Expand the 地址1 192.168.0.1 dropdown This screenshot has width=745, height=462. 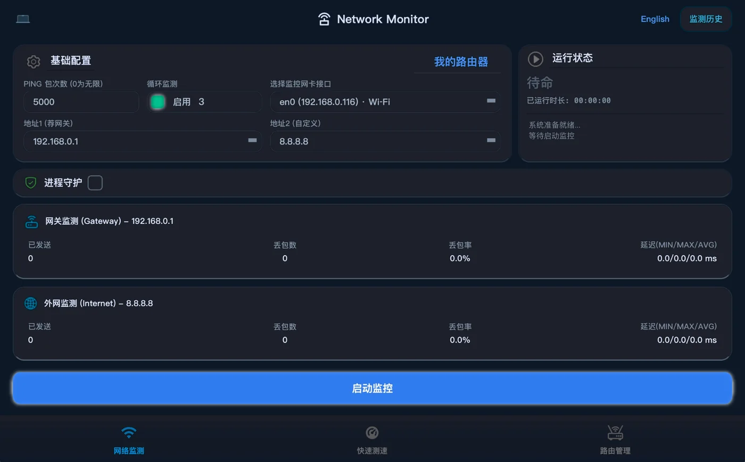tap(143, 141)
